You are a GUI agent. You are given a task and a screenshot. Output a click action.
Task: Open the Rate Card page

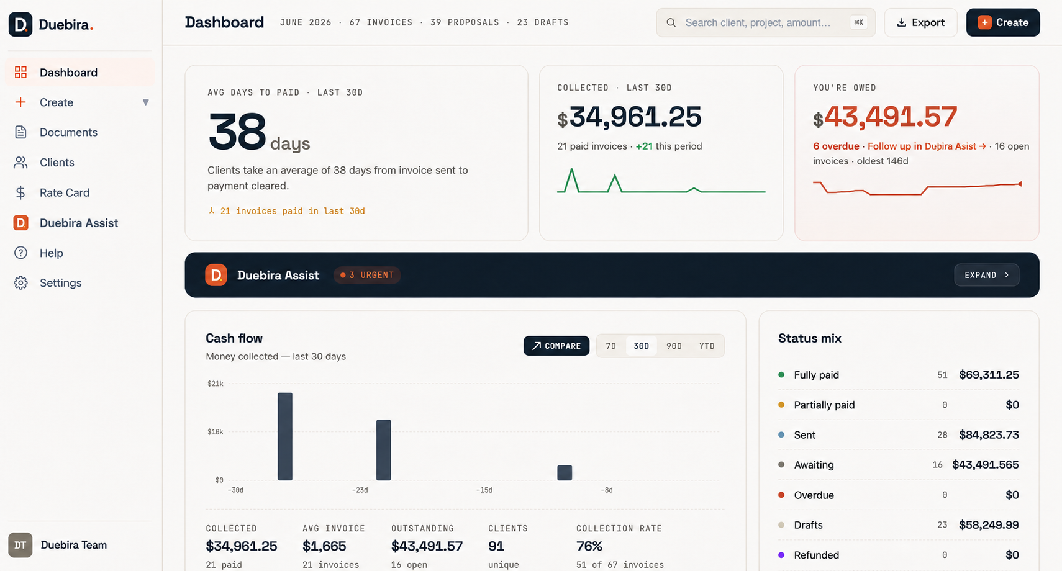click(80, 192)
